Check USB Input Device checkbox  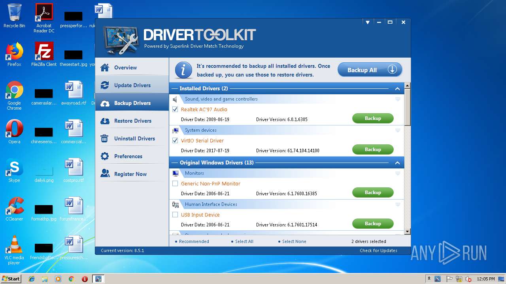[x=175, y=215]
